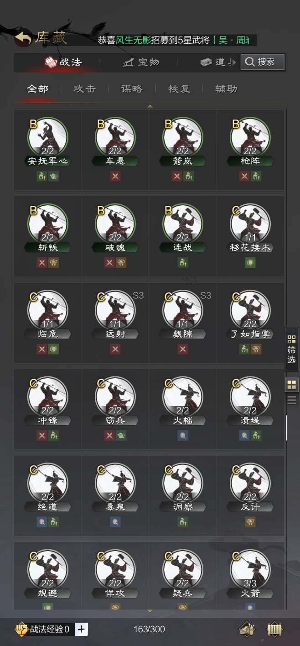Switch to the 宝物 tab
300x646 pixels.
click(x=142, y=62)
